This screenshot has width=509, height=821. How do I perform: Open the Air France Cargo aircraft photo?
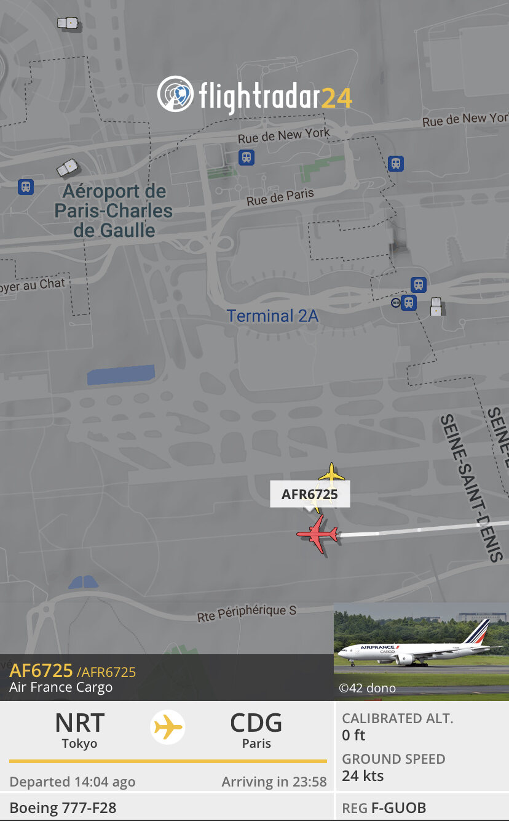[x=421, y=651]
